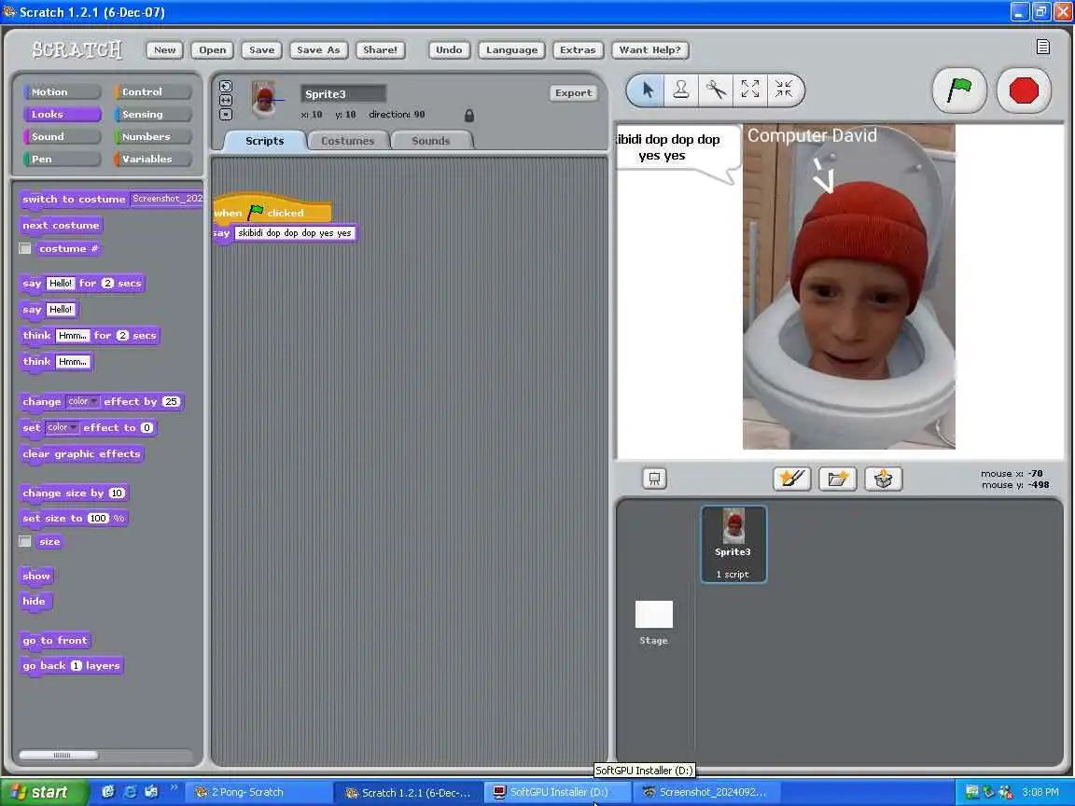Choose new sprite from file

[838, 479]
